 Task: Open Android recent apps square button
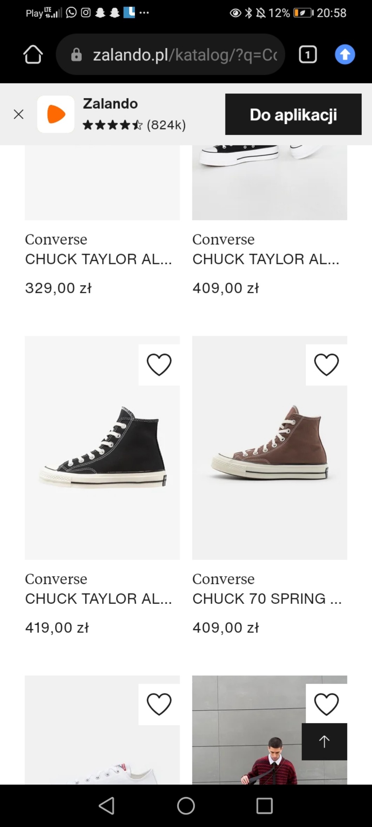point(264,806)
